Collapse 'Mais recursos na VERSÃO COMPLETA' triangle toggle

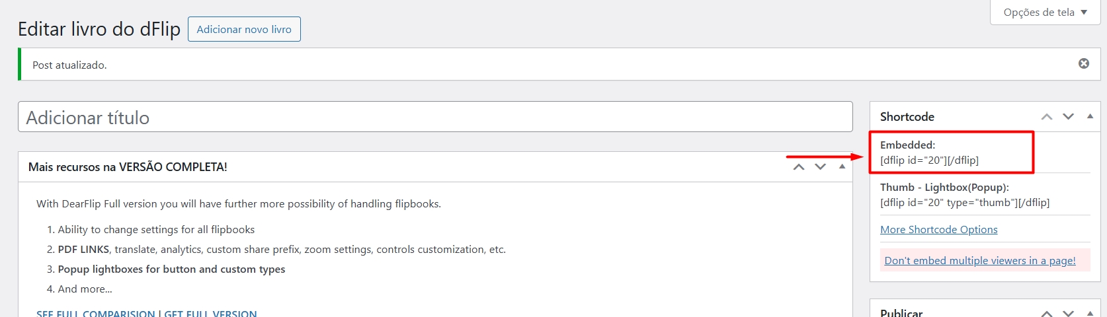click(x=842, y=166)
